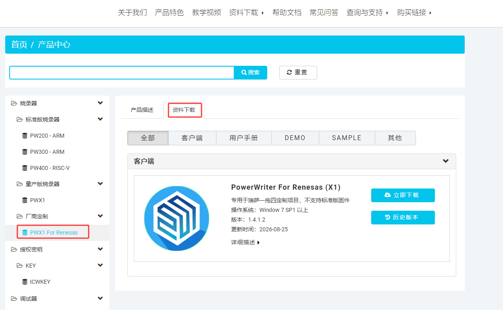This screenshot has height=310, width=503.
Task: Click the database icon beside PWX1
Action: point(25,200)
